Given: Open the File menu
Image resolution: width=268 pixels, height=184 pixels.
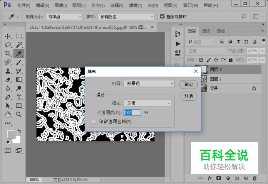Looking at the screenshot, I should point(24,5).
